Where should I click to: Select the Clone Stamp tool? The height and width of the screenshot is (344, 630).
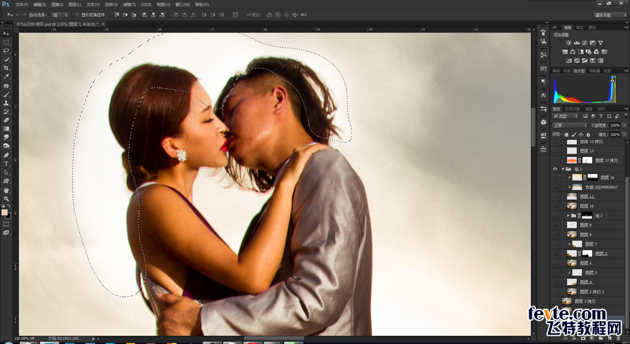tap(6, 103)
